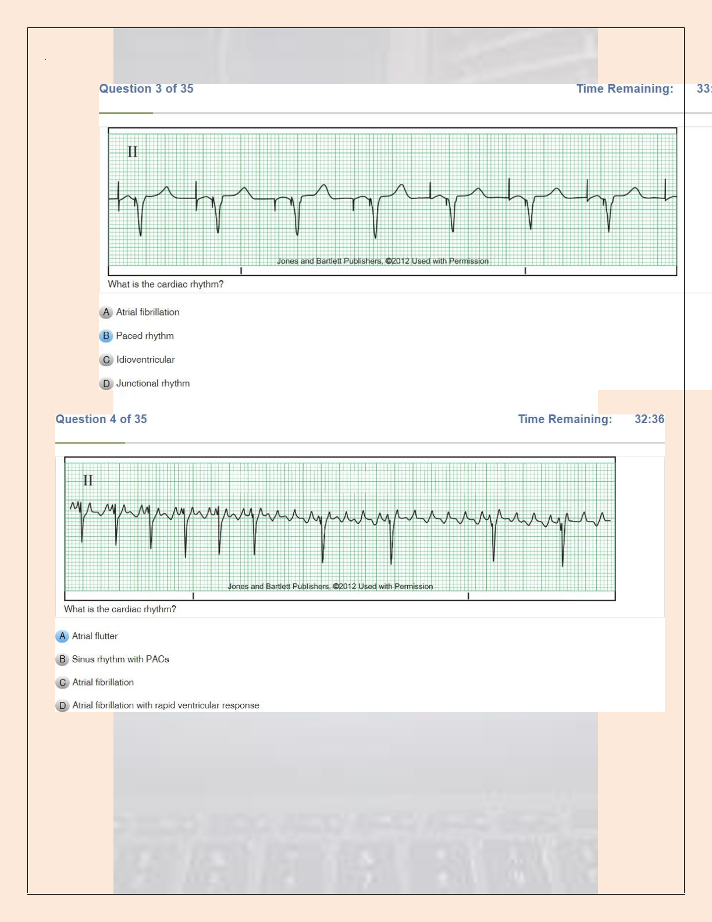Select option C Idioventricular

click(106, 360)
